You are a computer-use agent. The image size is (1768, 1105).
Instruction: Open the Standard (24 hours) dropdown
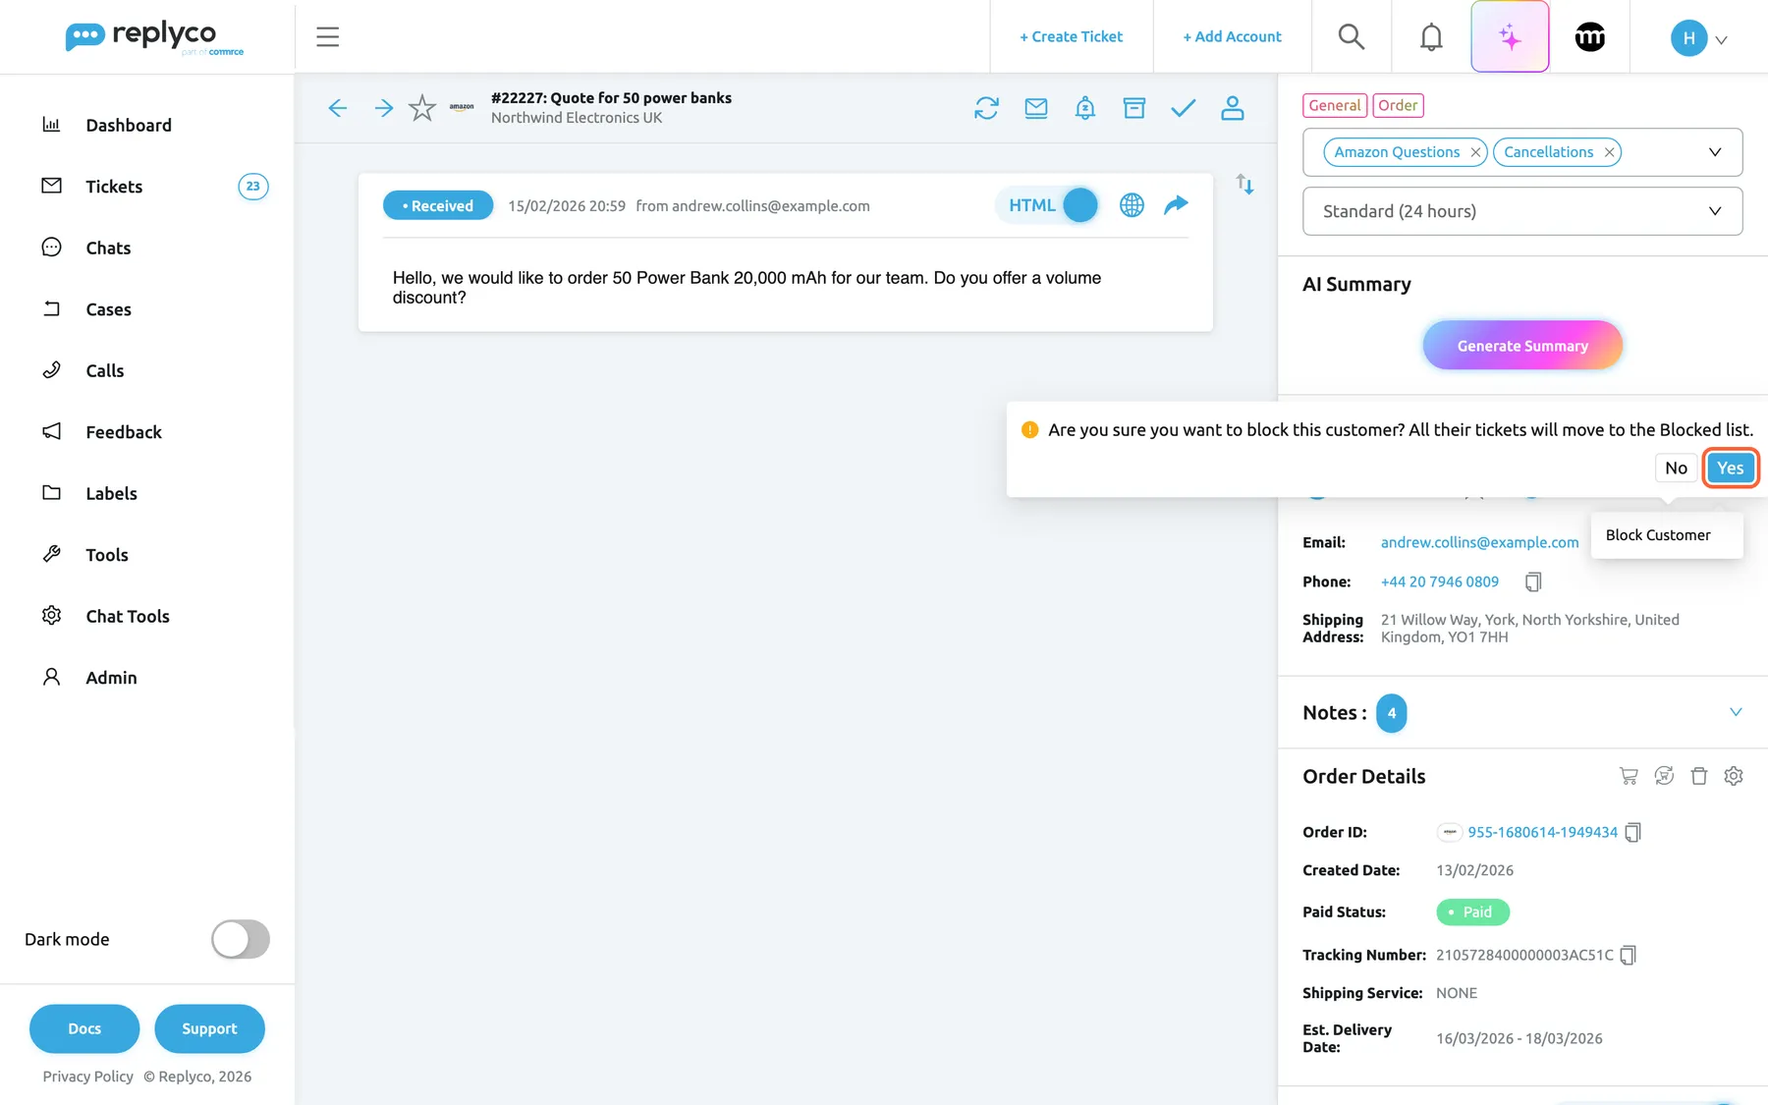[x=1522, y=211]
